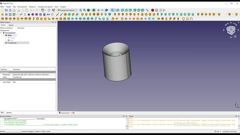Expand the Placement property row
Screen dimensions: 240x135
(1, 75)
